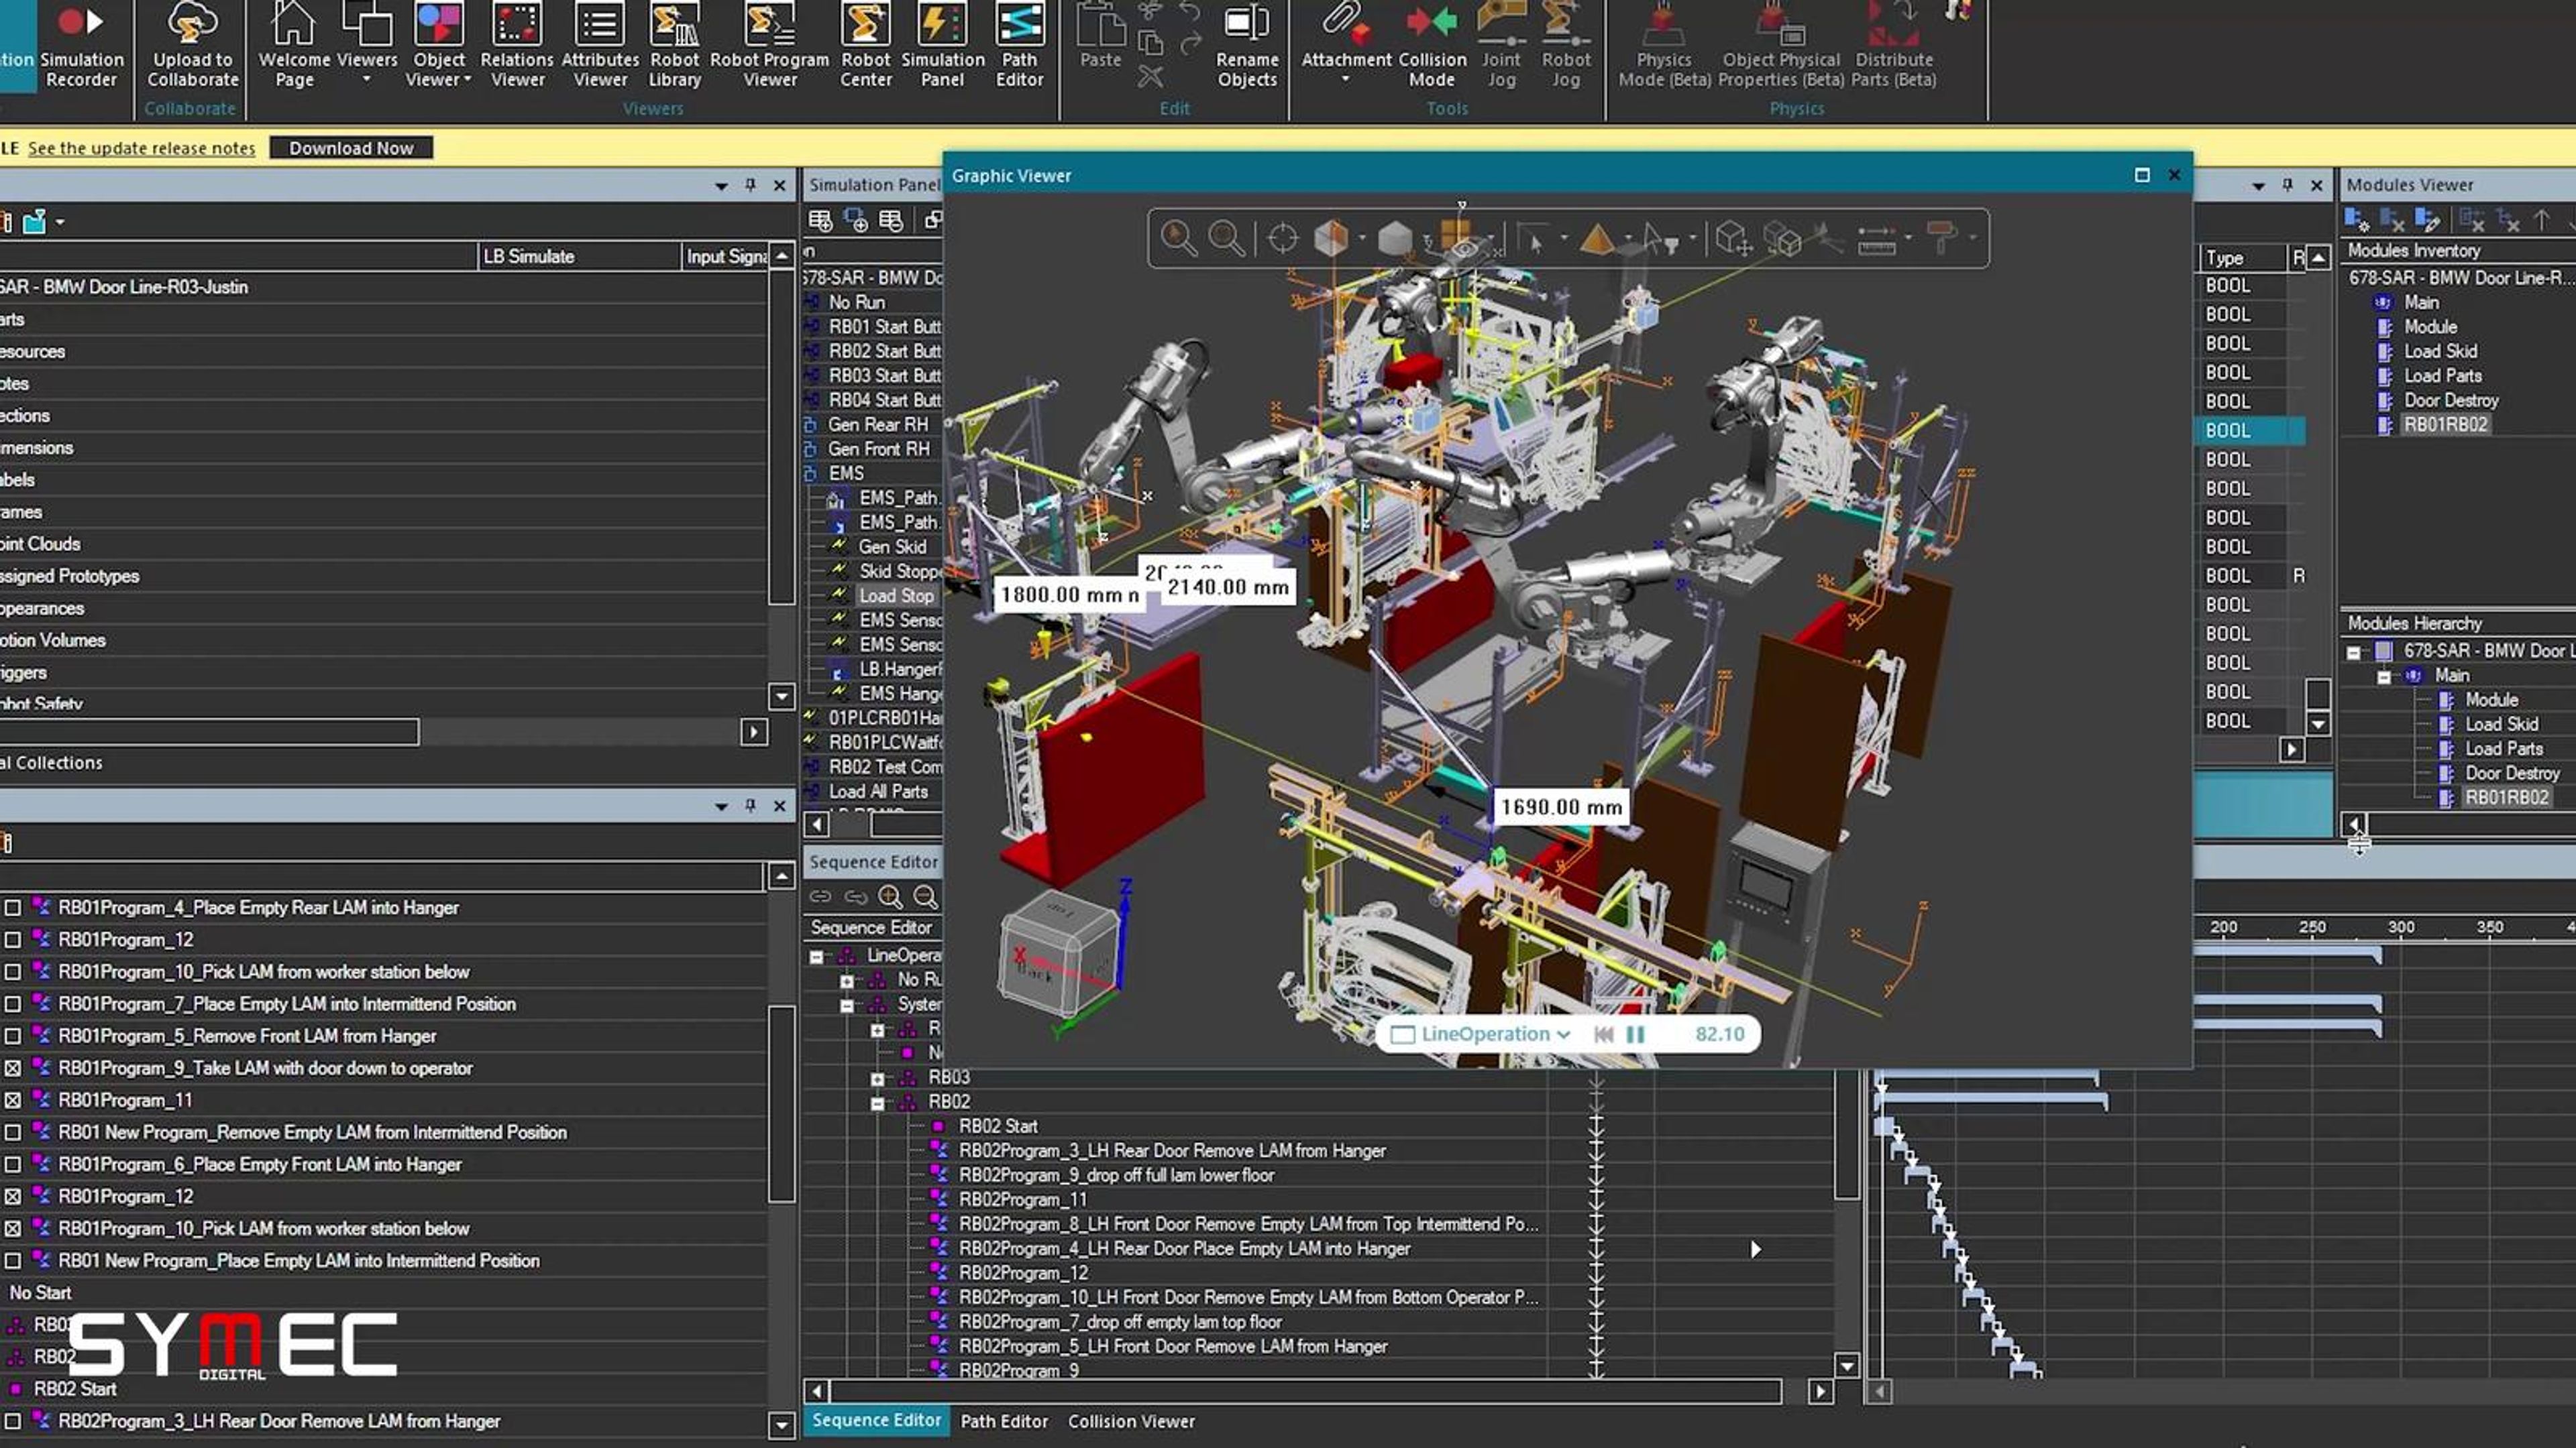Switch to the Sequence Editor tab

pyautogui.click(x=876, y=1420)
